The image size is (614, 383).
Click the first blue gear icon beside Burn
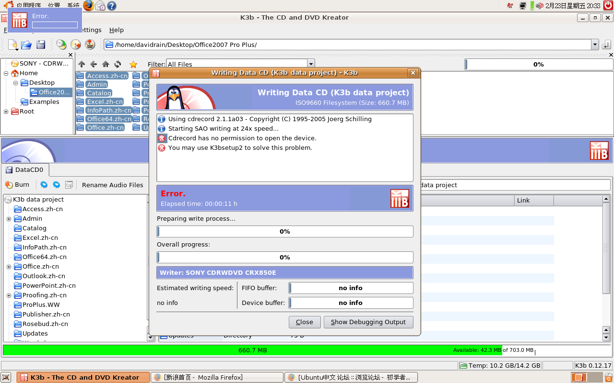click(x=44, y=185)
